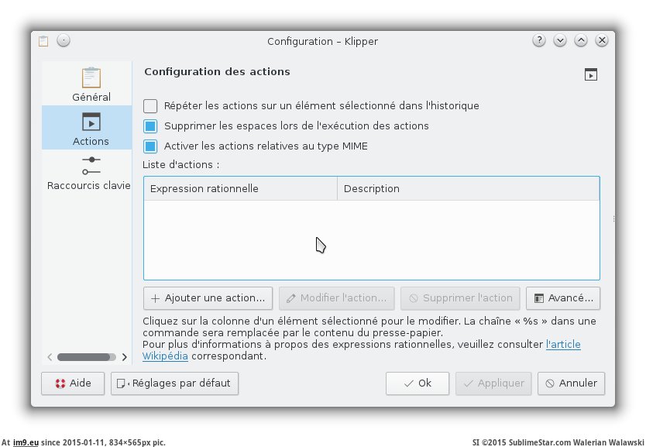Enable Répéter les actions checkbox

pyautogui.click(x=150, y=106)
